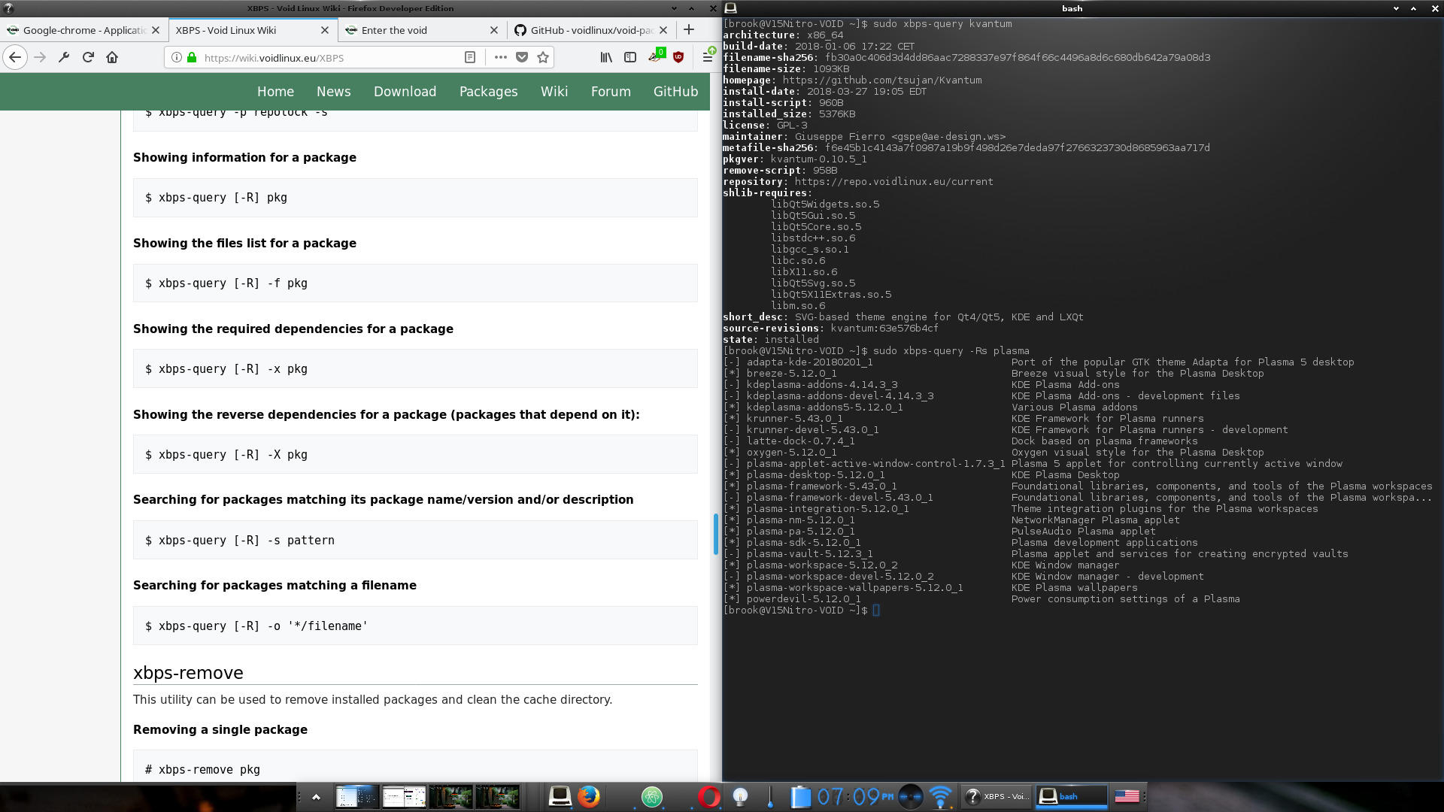Click xbps-query -s pattern code block
This screenshot has width=1444, height=812.
tap(415, 541)
